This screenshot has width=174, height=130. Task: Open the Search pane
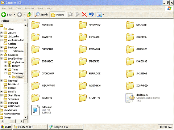tap(41, 15)
